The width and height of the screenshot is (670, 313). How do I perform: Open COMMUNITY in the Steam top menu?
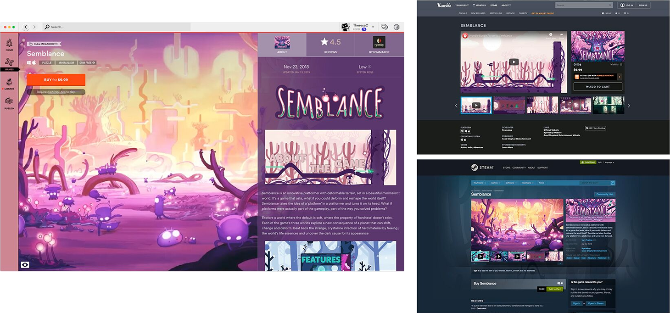519,168
